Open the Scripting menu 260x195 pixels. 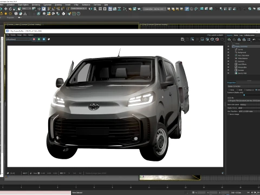pos(58,5)
